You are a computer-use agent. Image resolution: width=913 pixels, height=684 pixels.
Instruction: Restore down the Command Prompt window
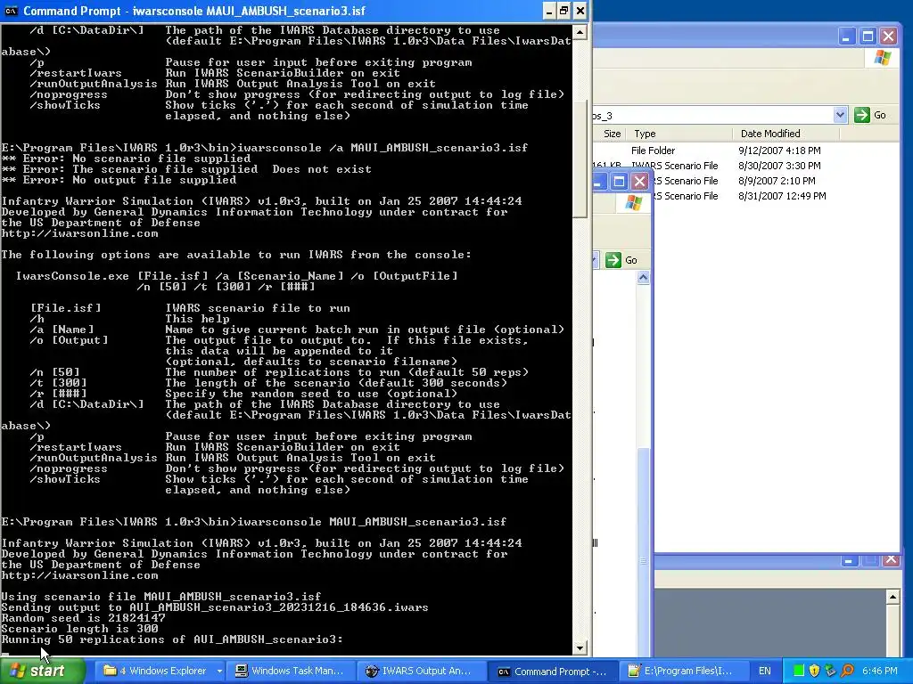click(x=564, y=11)
